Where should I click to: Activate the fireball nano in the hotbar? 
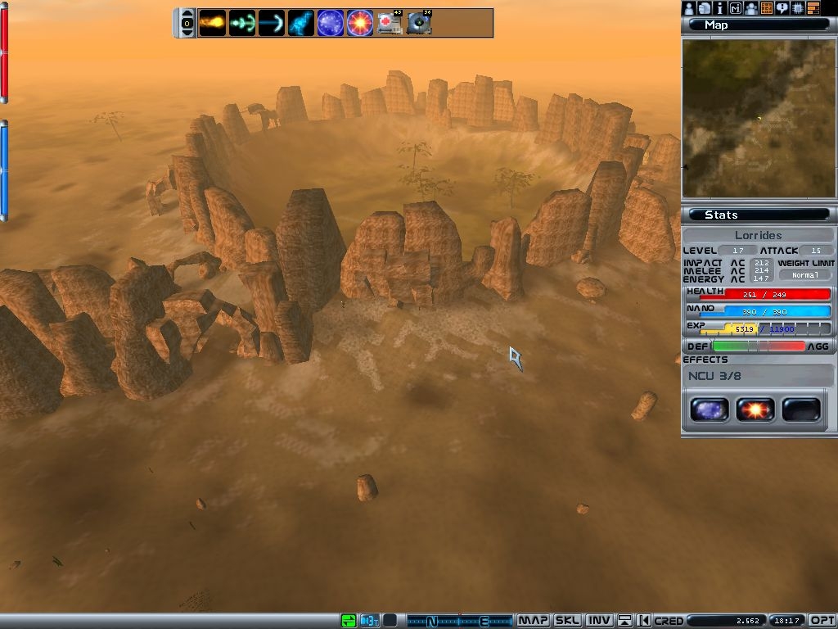tap(212, 22)
